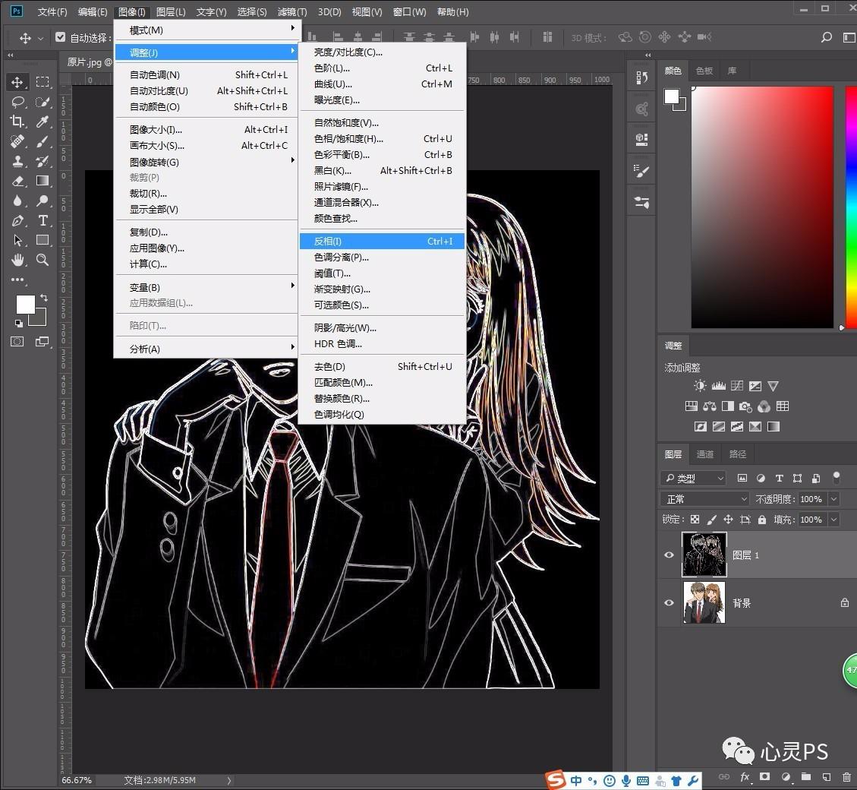Select the Horizontal Type tool

point(43,220)
